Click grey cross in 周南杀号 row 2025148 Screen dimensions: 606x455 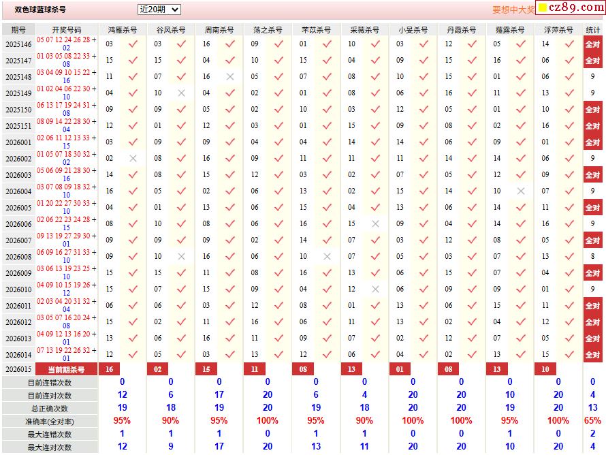pos(230,77)
